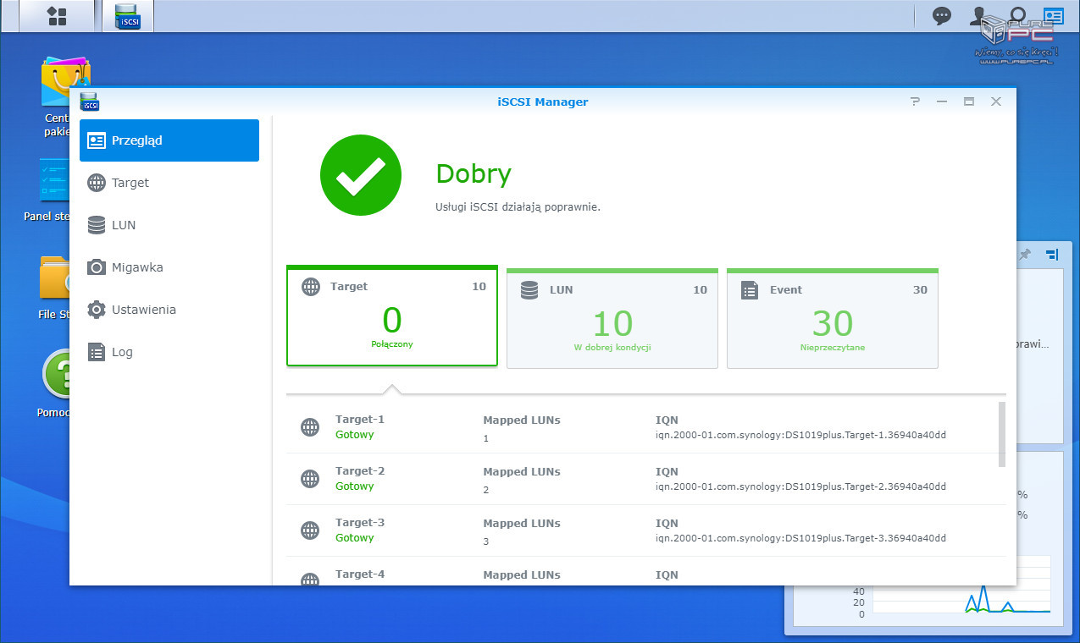The width and height of the screenshot is (1080, 643).
Task: Select the Target summary card
Action: tap(391, 317)
